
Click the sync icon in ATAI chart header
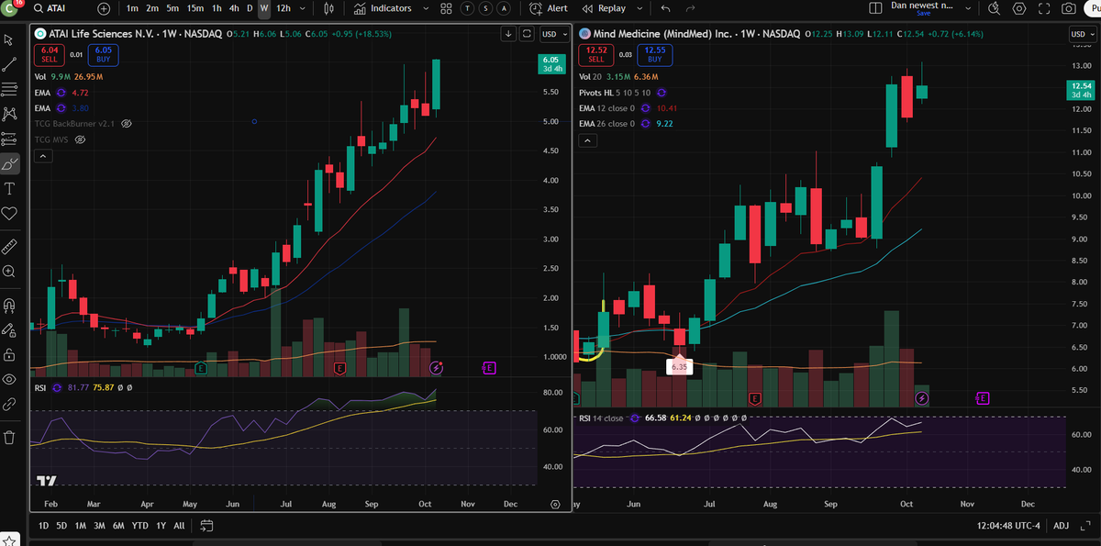[x=527, y=34]
